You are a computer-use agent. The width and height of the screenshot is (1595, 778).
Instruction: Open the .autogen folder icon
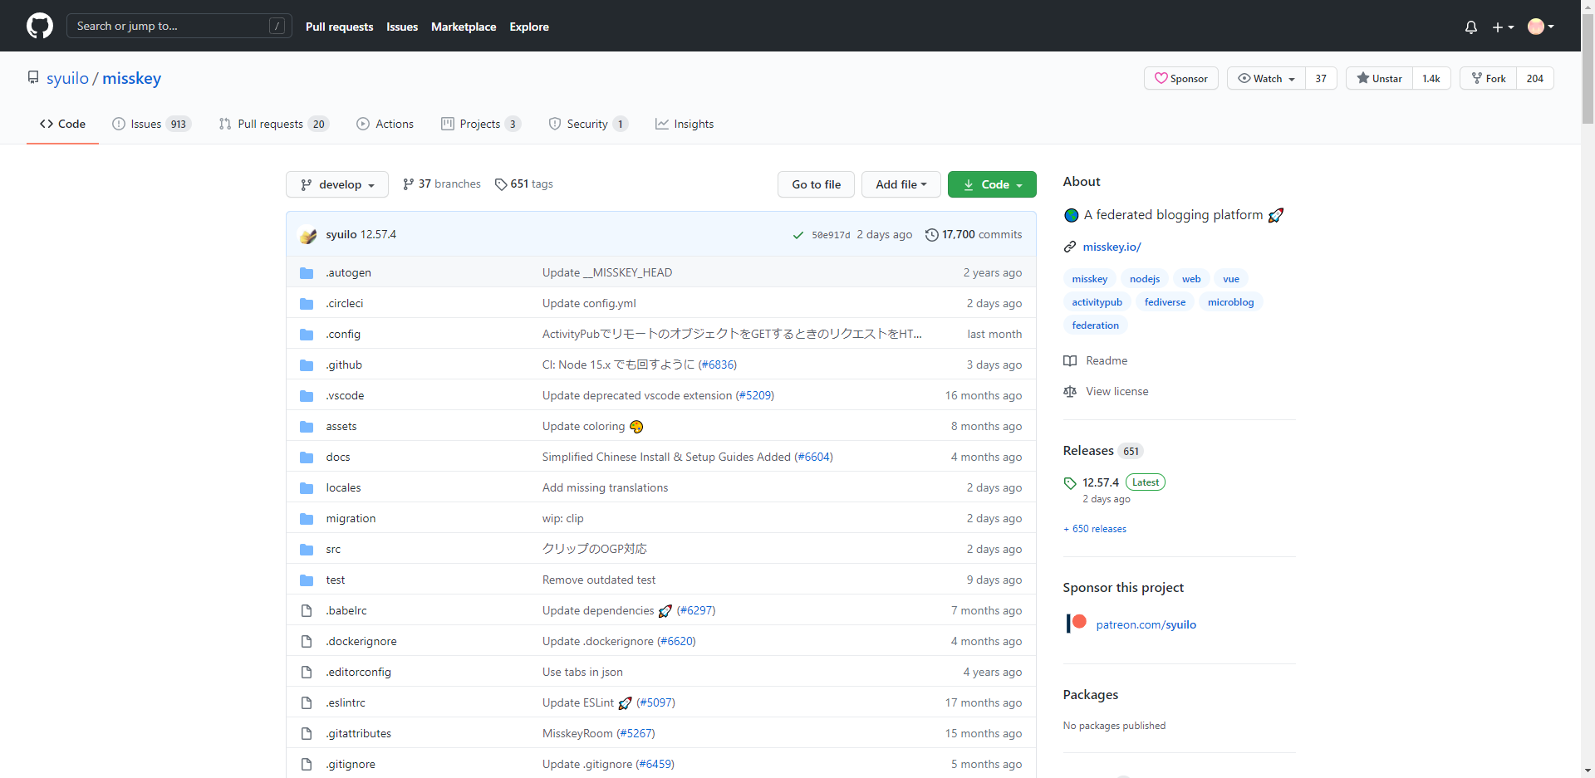click(x=307, y=272)
